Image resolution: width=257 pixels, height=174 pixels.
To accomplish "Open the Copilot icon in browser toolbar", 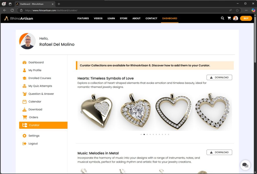I will coord(253,10).
